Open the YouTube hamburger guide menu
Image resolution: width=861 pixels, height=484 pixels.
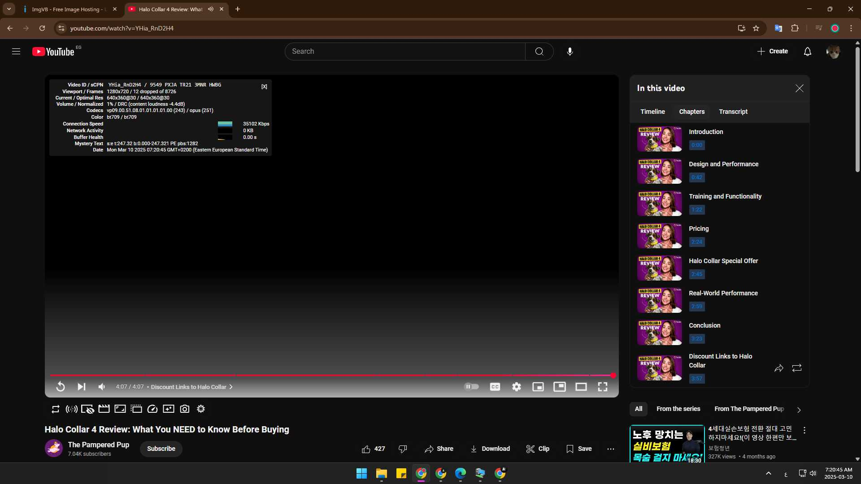click(16, 52)
